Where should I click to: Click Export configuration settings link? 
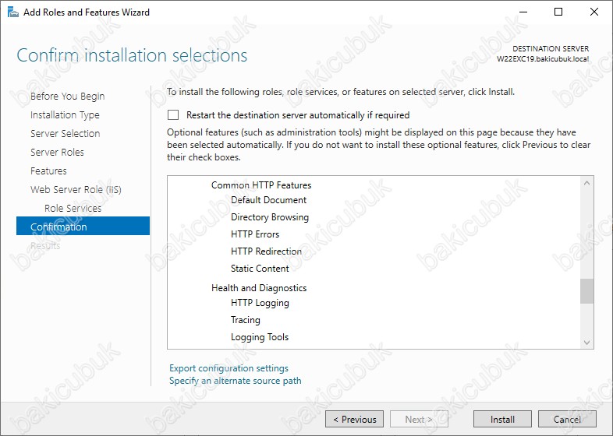tap(229, 368)
